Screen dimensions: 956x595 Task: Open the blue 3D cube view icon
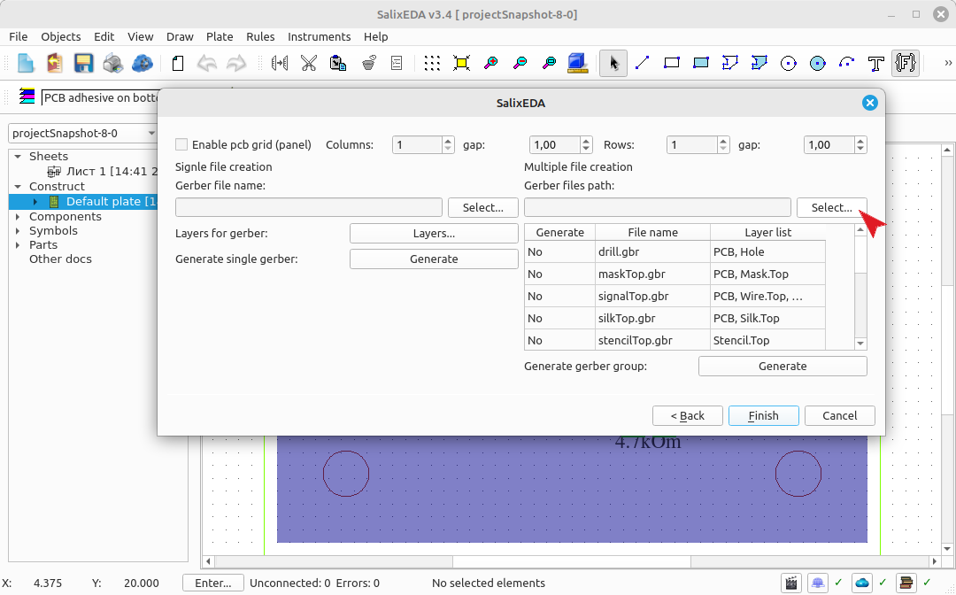(x=577, y=64)
